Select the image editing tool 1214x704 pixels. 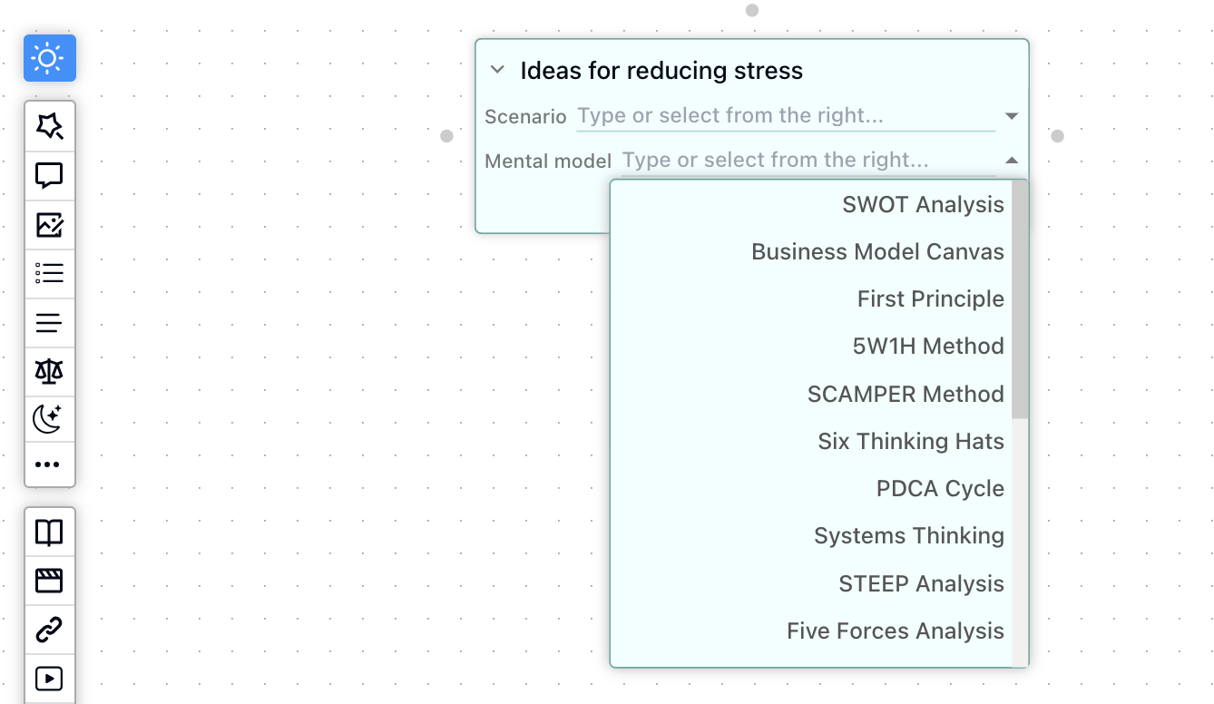click(50, 224)
